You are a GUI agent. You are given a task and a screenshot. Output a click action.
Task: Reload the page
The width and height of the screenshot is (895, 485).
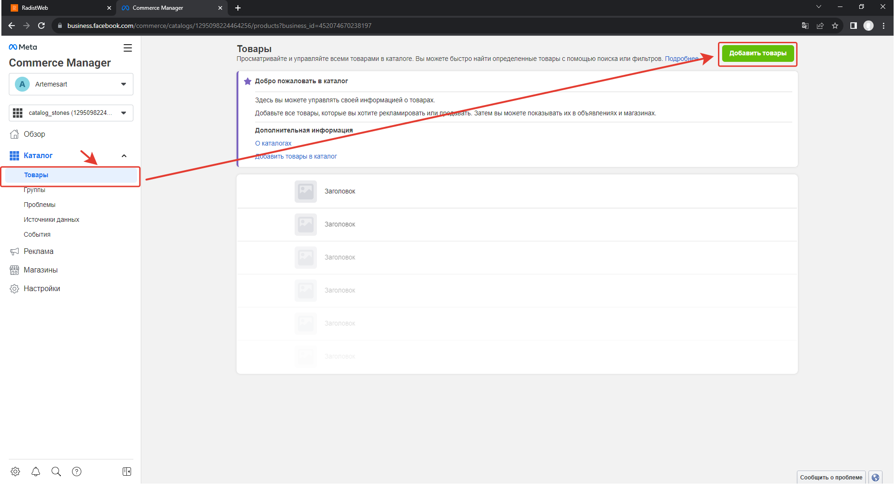tap(41, 26)
